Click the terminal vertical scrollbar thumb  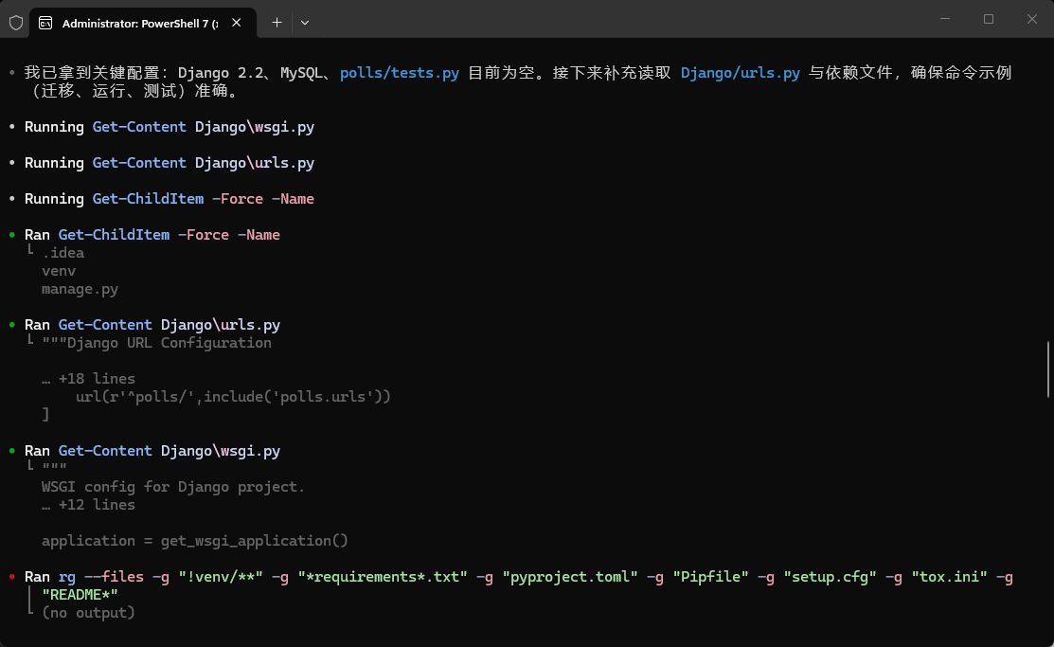point(1048,369)
